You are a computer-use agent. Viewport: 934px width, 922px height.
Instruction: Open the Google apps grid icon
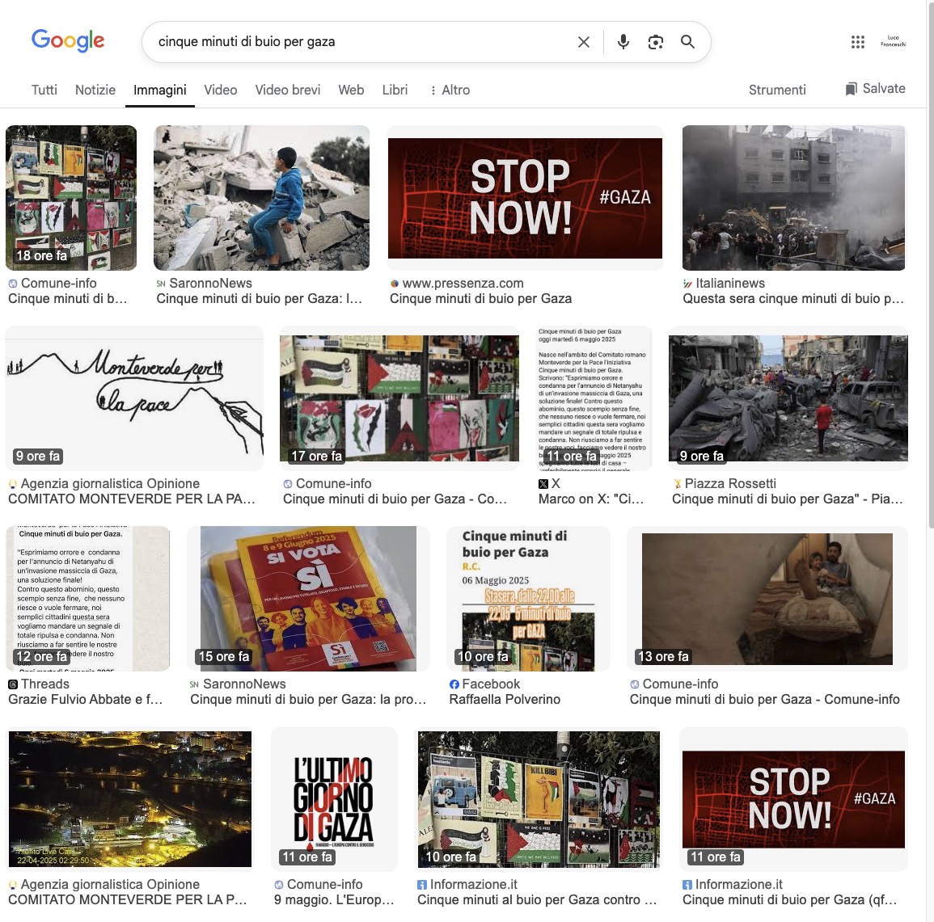coord(858,42)
